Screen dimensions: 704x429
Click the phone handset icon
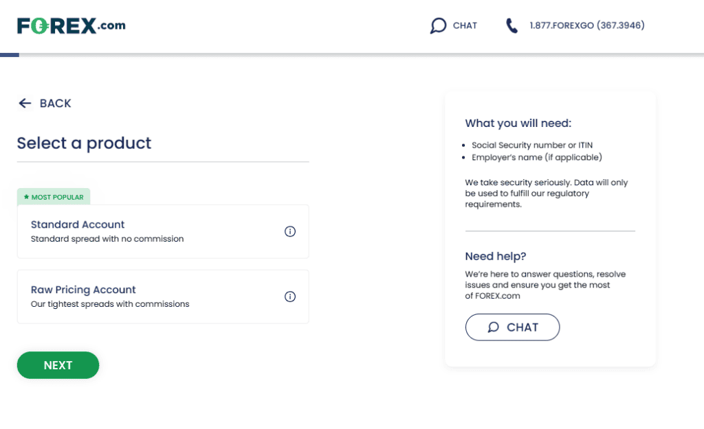coord(511,25)
